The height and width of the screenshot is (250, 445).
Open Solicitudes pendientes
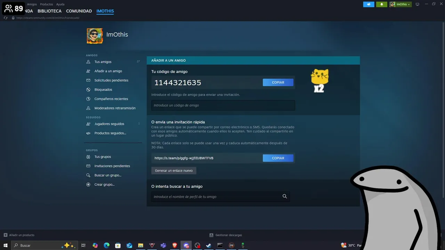(x=111, y=80)
